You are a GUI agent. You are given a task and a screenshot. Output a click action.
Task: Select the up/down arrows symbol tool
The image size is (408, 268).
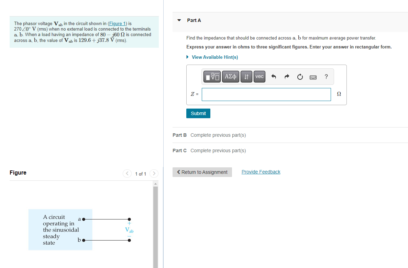(x=246, y=76)
